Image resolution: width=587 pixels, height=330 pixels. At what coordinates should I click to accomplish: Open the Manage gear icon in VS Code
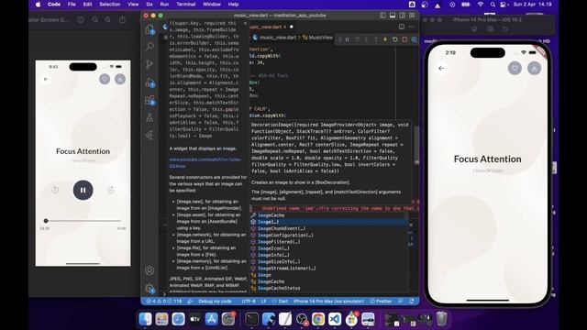coord(150,289)
